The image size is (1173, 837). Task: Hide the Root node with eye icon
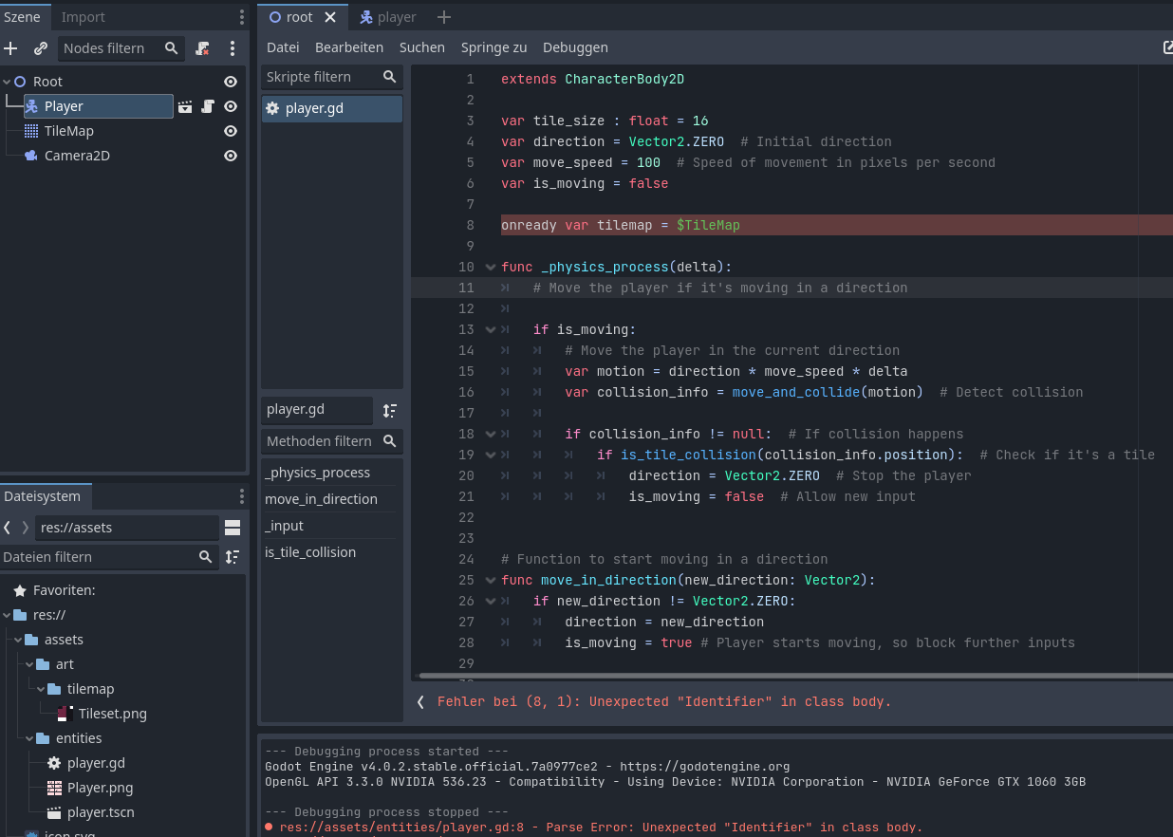231,82
